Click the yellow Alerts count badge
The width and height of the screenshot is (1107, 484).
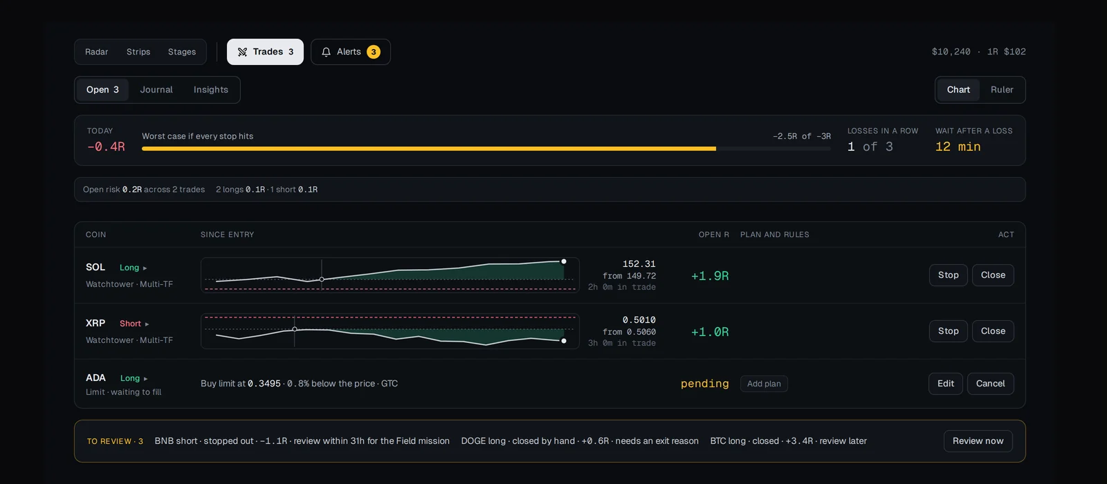pos(374,52)
